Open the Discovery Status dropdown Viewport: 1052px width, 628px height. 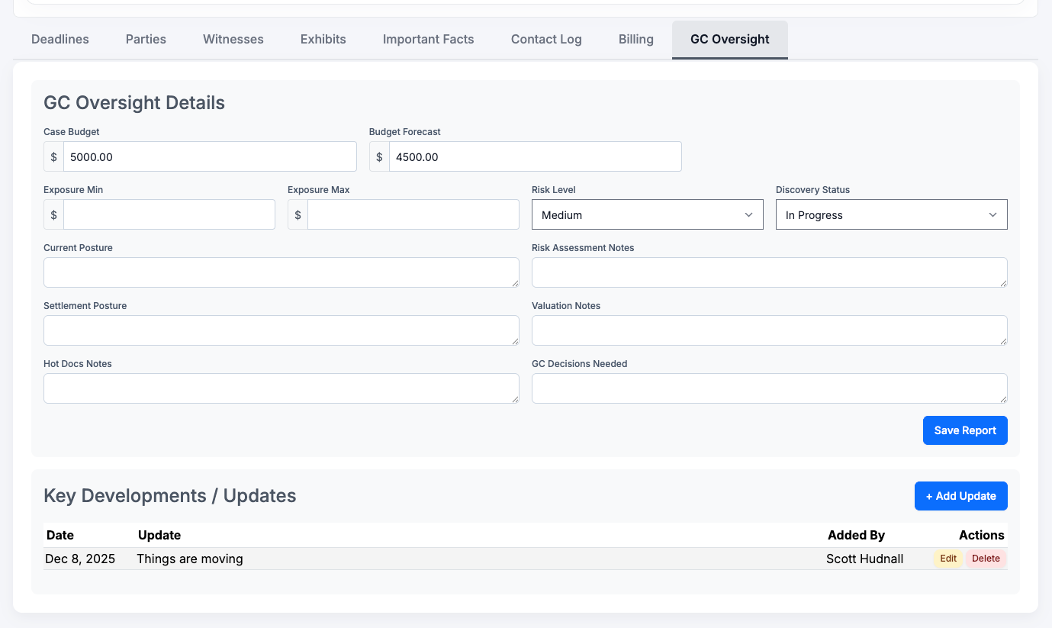[891, 214]
